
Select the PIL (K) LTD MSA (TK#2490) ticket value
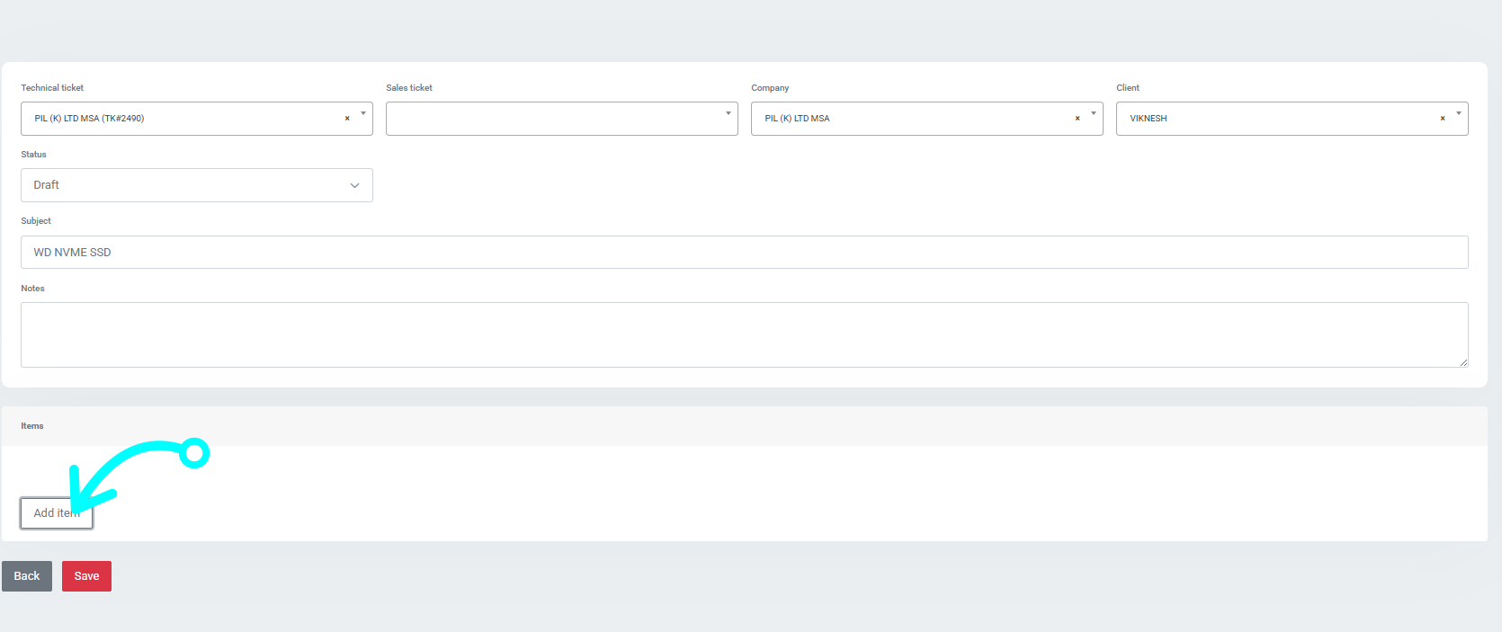(x=90, y=119)
